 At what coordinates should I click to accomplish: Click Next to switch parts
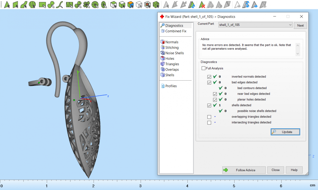300,25
